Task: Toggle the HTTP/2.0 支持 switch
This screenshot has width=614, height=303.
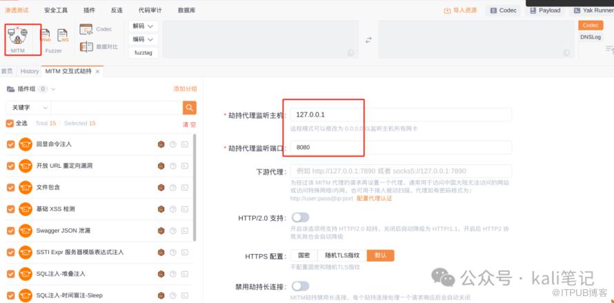Action: pyautogui.click(x=300, y=217)
